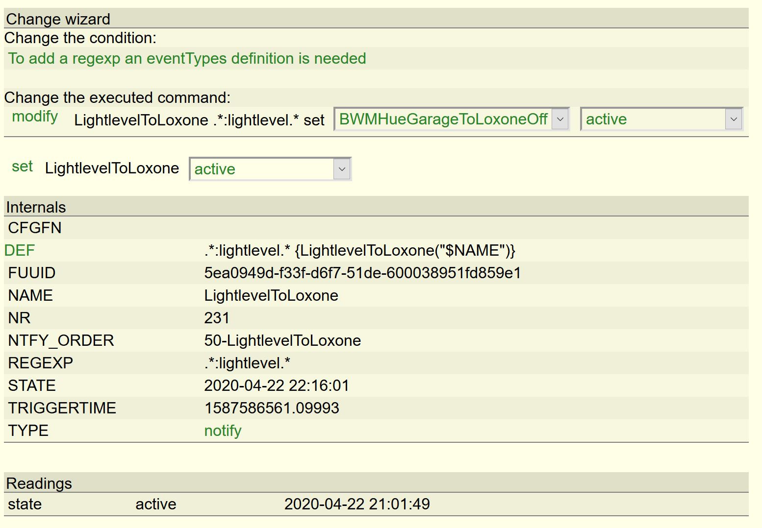Expand the active dropdown beside BWMHueGarageToLoxoneOff

(661, 119)
